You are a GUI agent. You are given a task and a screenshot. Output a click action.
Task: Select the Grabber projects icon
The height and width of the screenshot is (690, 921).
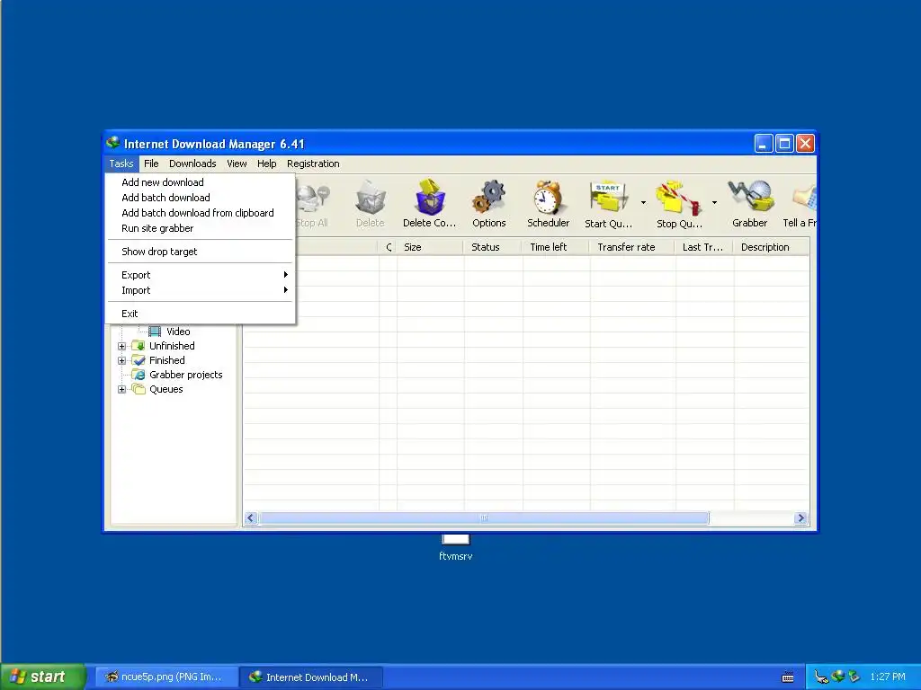tap(138, 375)
